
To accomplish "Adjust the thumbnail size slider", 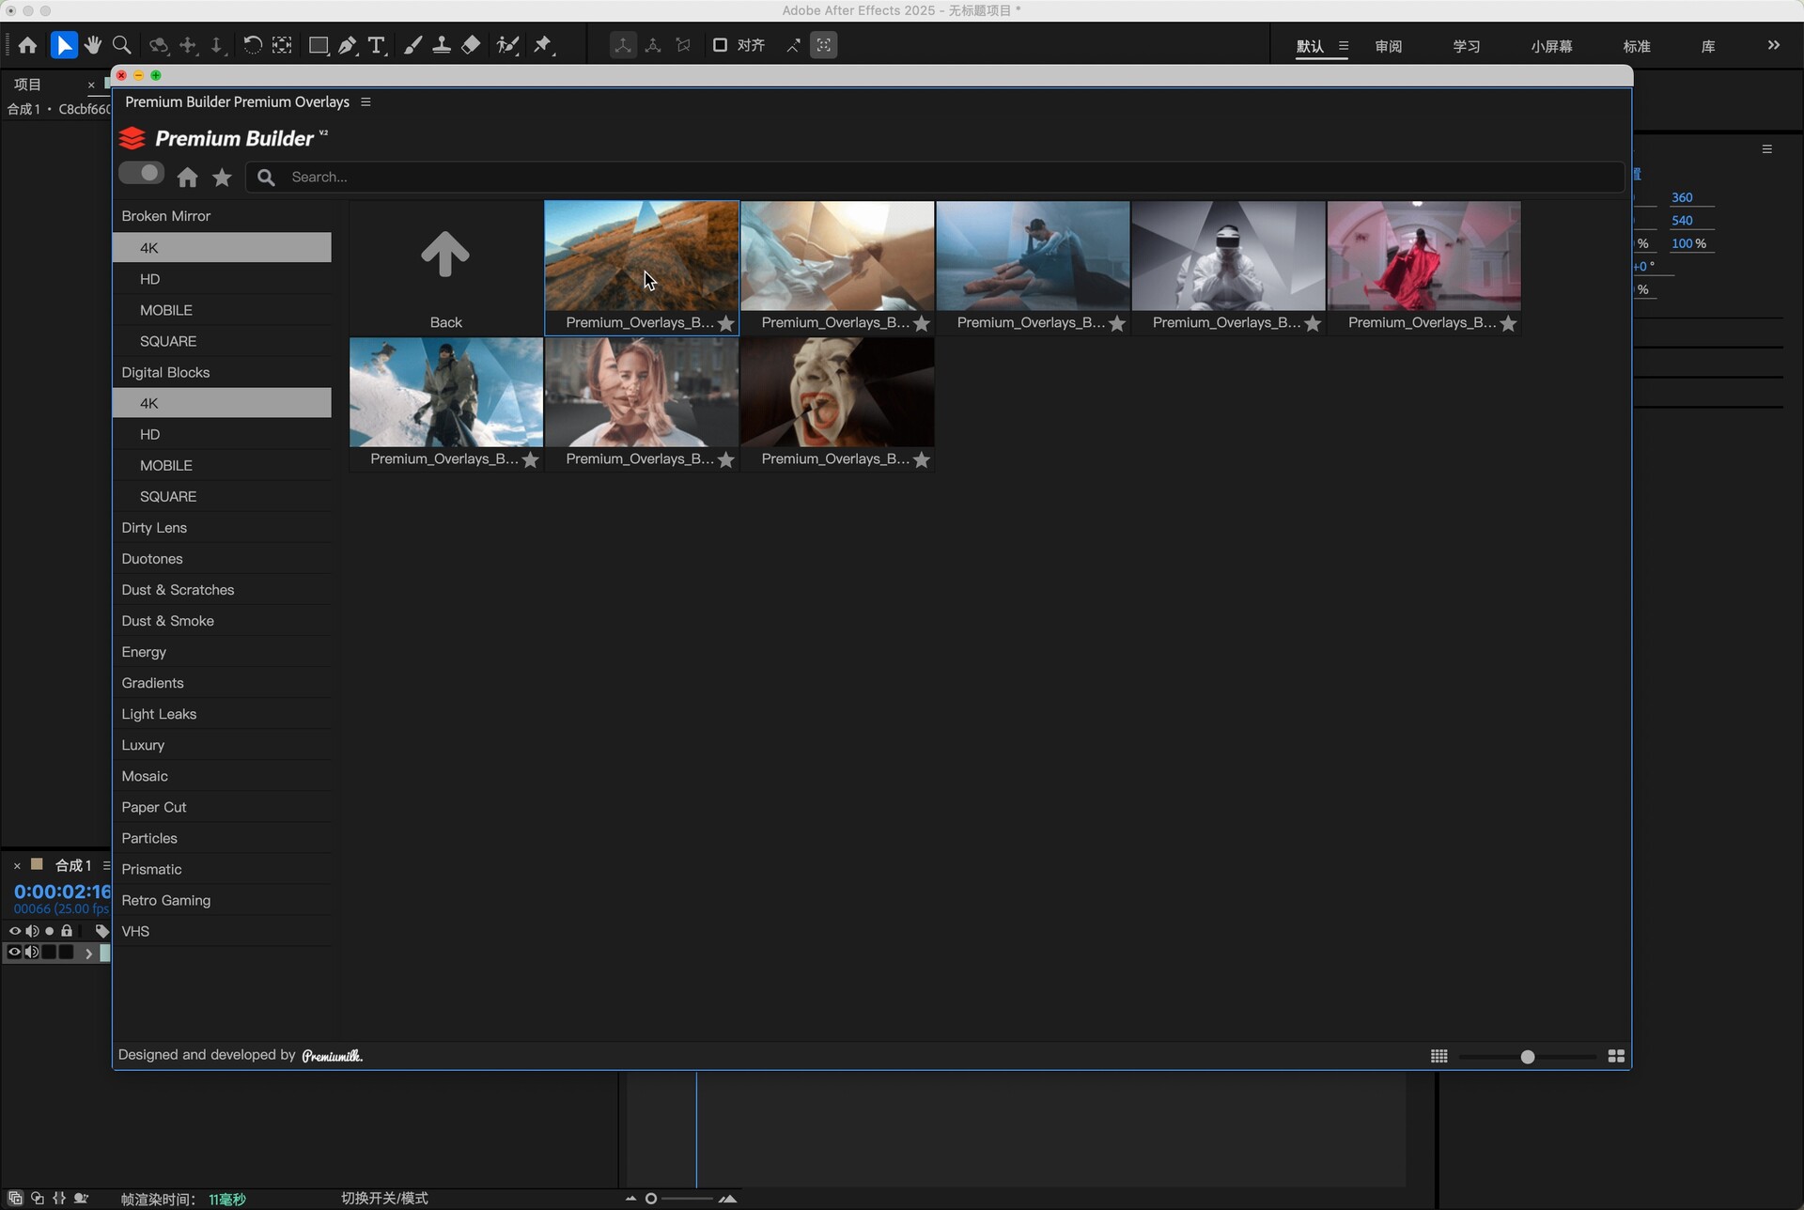I will 1528,1057.
